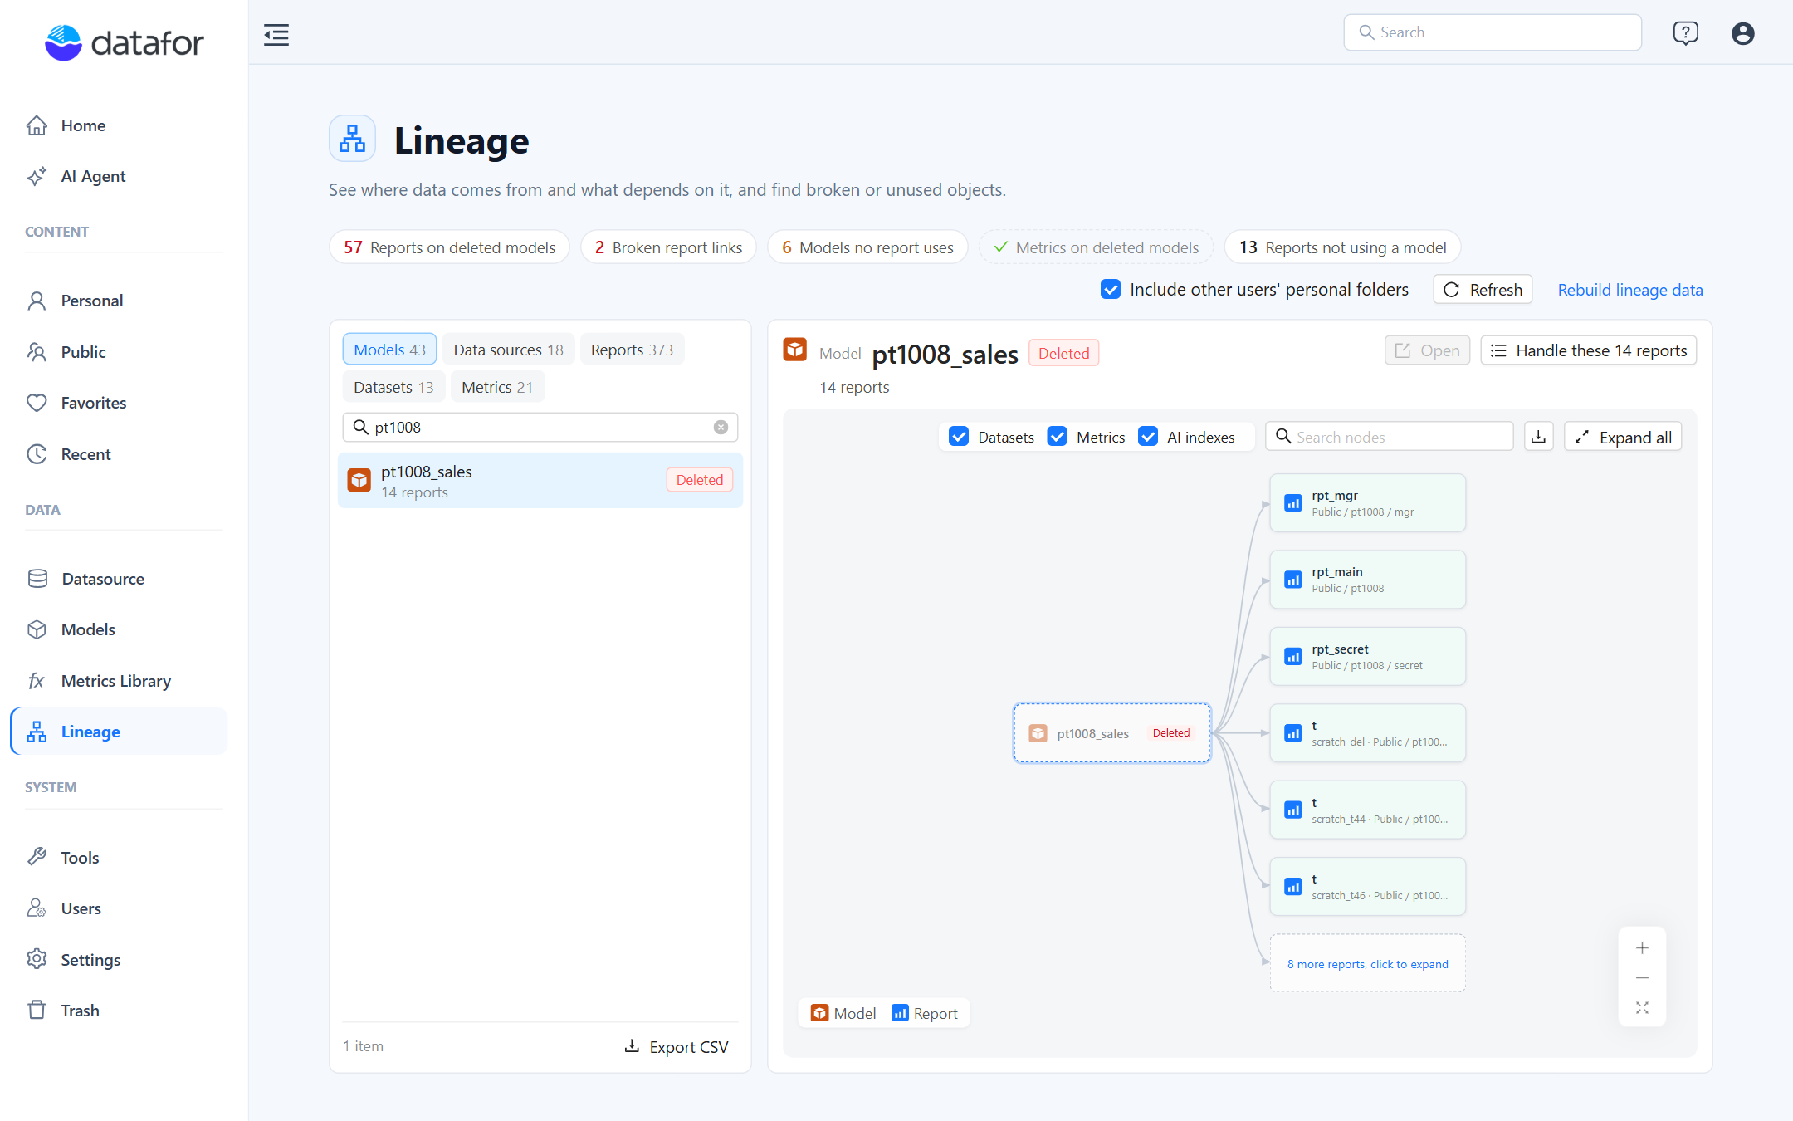The width and height of the screenshot is (1793, 1121).
Task: Open the Metrics Library page
Action: 119,681
